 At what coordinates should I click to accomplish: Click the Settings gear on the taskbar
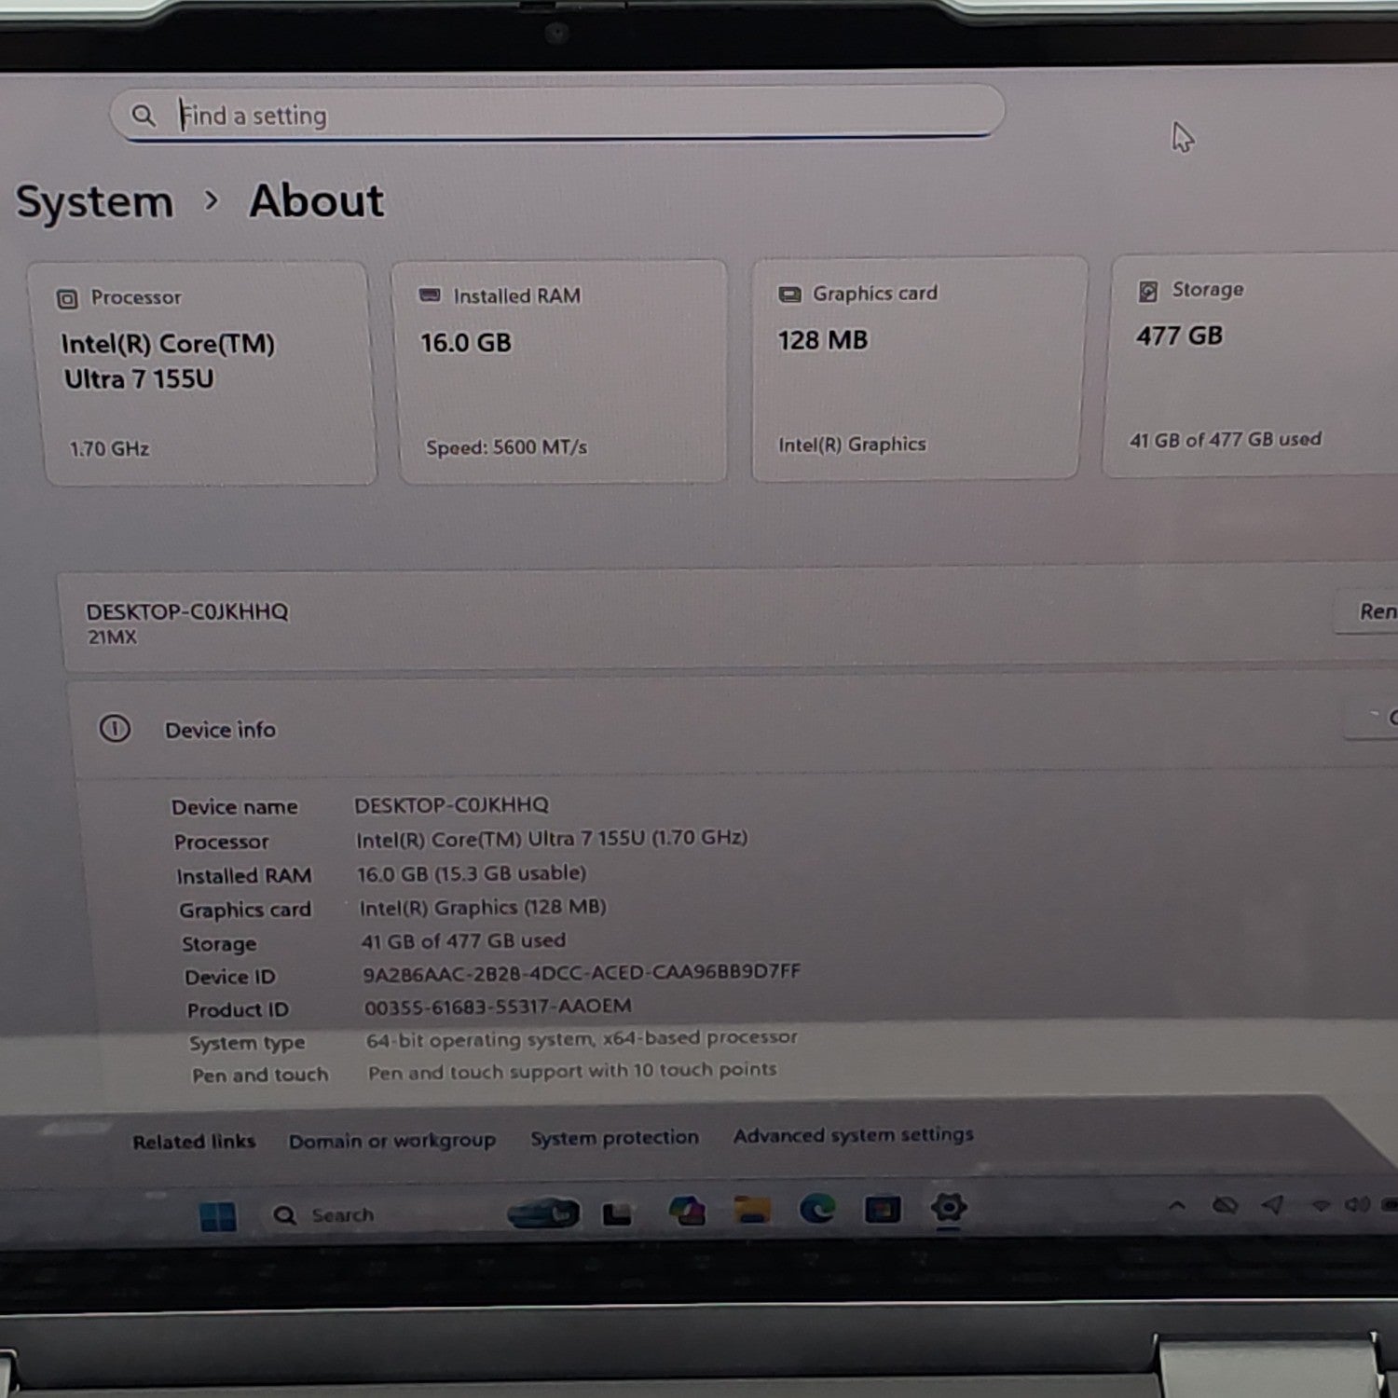pos(948,1208)
